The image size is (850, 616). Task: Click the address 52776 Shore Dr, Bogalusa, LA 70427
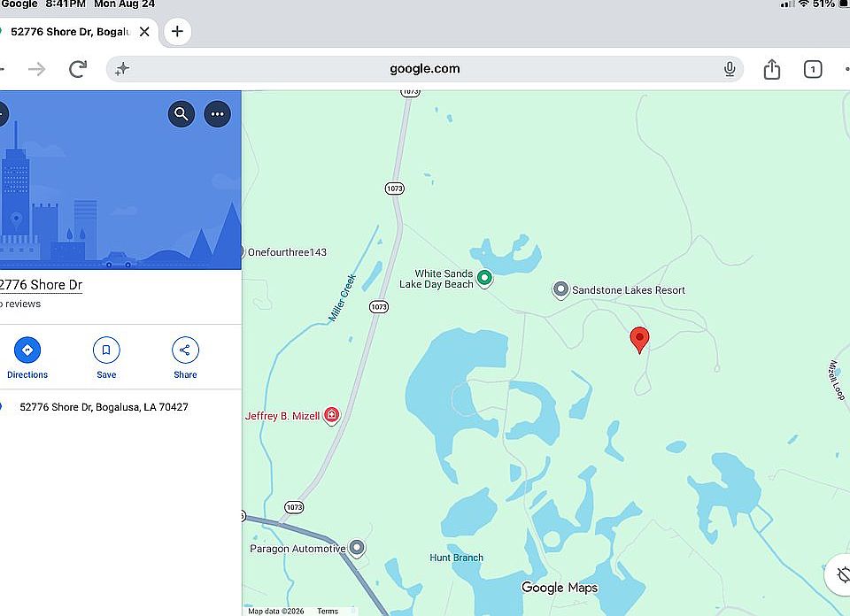click(x=104, y=407)
